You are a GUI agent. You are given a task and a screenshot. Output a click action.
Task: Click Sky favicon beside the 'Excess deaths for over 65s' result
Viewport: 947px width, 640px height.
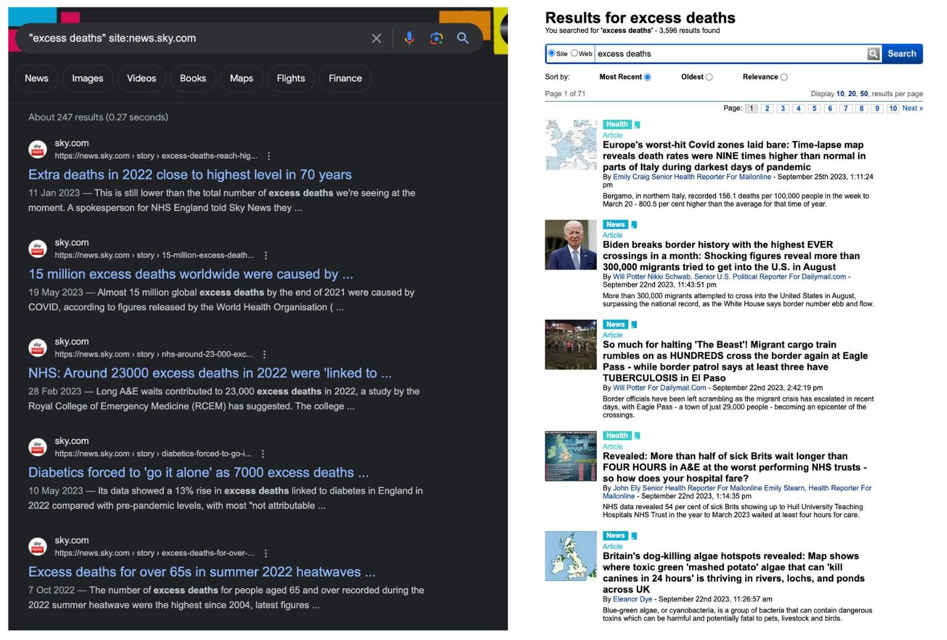[38, 546]
